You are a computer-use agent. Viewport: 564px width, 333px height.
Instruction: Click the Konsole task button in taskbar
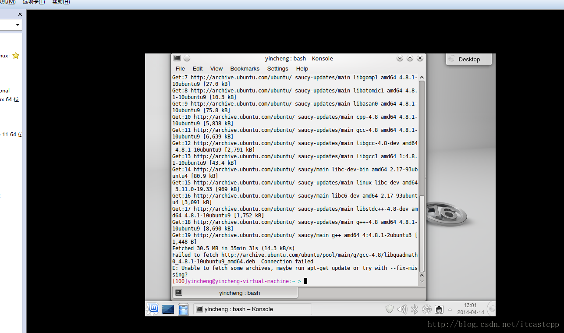click(x=252, y=309)
